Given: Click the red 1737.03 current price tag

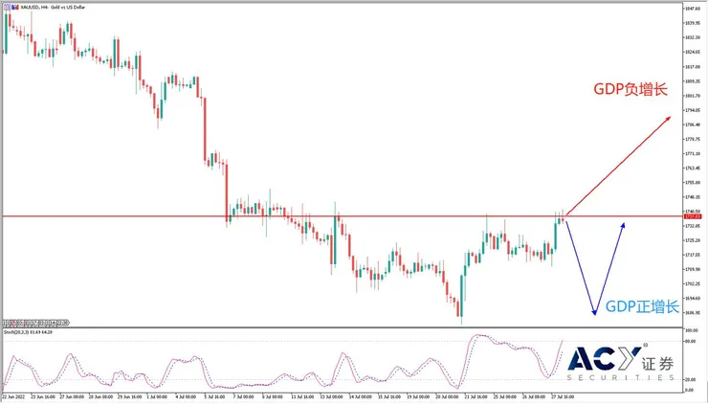Looking at the screenshot, I should (x=692, y=217).
